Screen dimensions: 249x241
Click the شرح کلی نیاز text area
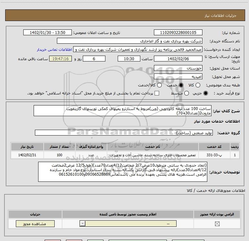pyautogui.click(x=123, y=111)
